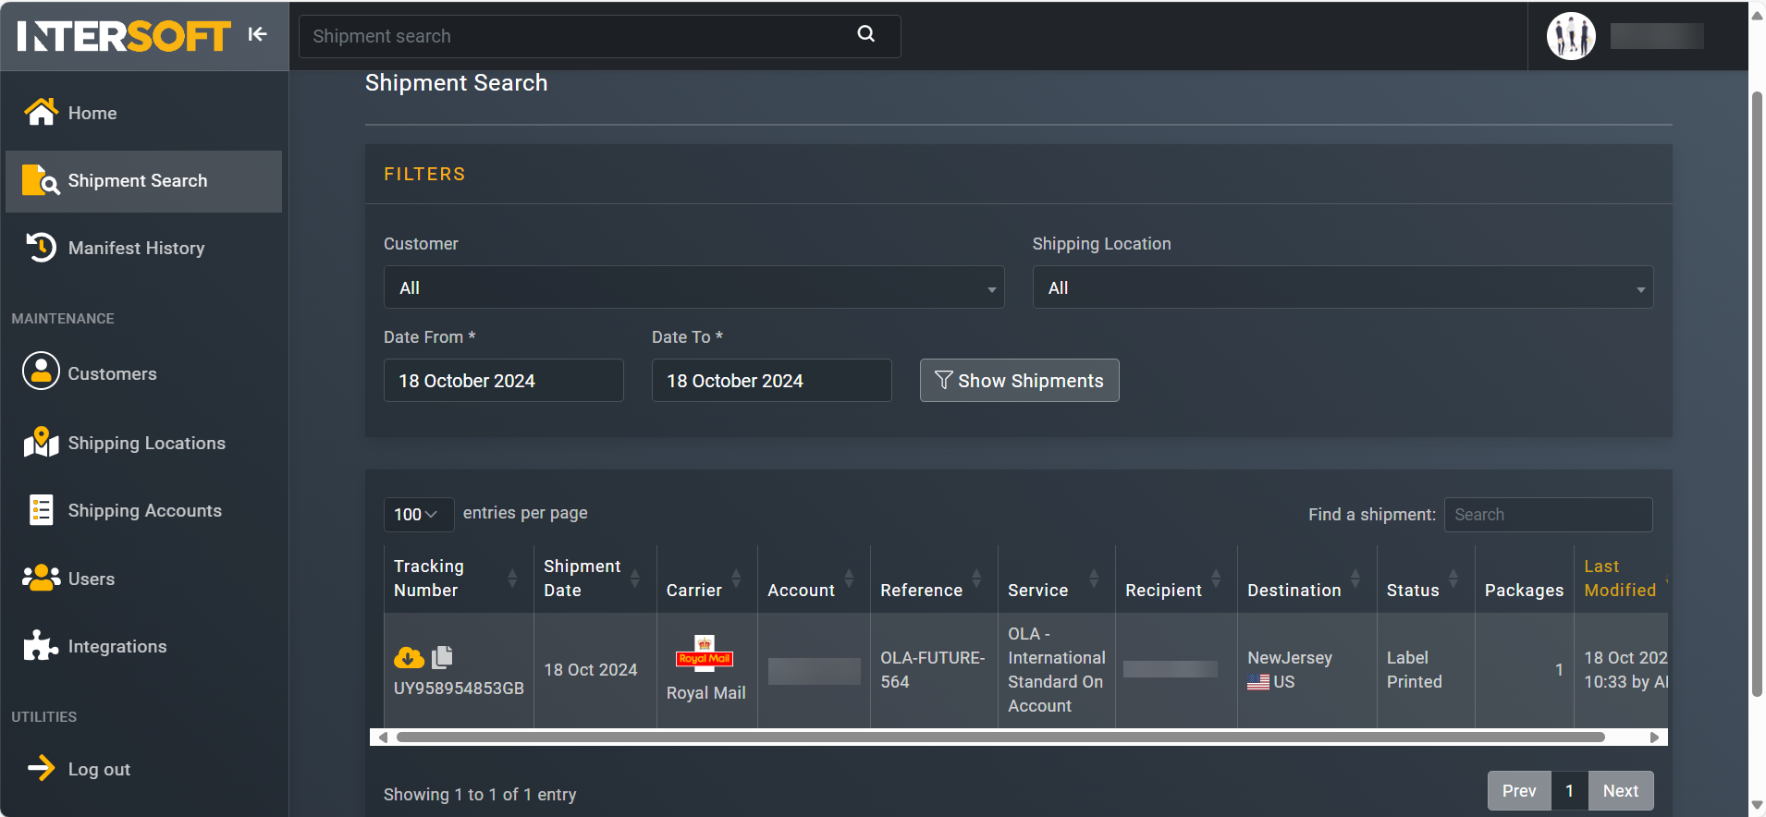Open the user avatar profile menu
The width and height of the screenshot is (1766, 817).
[1571, 36]
